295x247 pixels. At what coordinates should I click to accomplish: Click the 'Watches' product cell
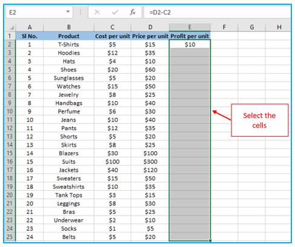pyautogui.click(x=68, y=87)
